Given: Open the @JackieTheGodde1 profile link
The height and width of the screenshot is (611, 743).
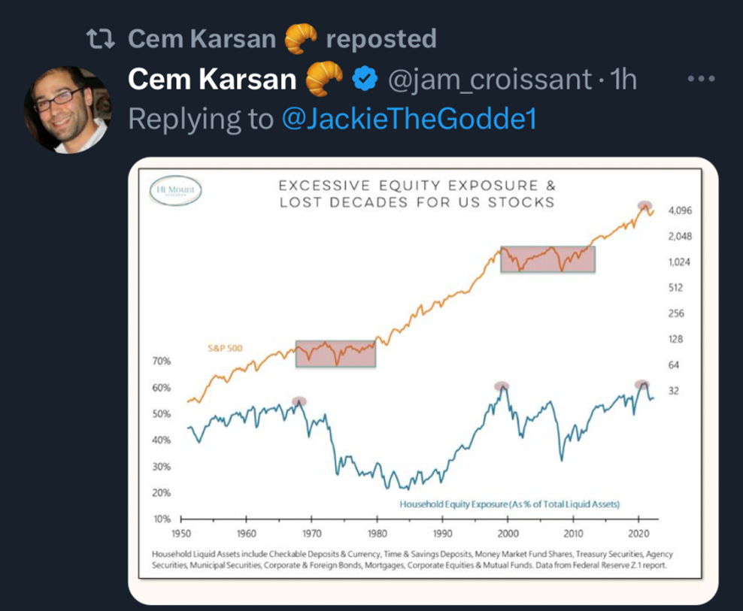Looking at the screenshot, I should (x=409, y=119).
